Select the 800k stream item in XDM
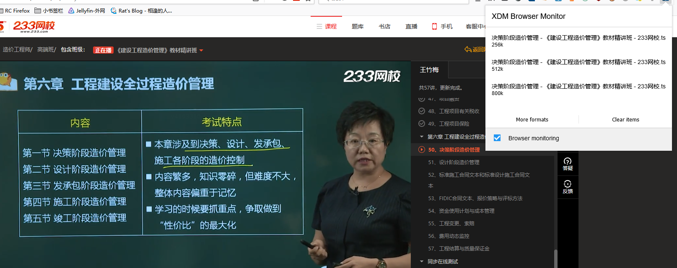The height and width of the screenshot is (268, 677). pyautogui.click(x=578, y=90)
